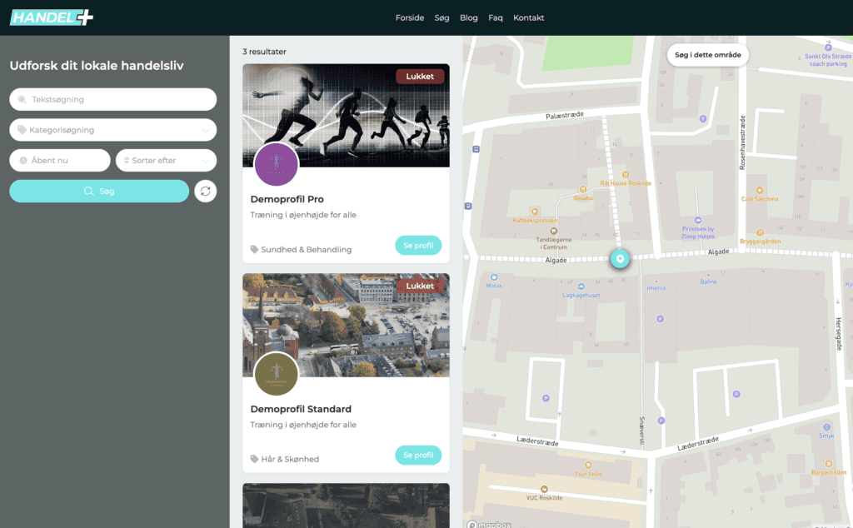853x528 pixels.
Task: Open the Demoprofil Pro runners cover image
Action: coord(346,115)
